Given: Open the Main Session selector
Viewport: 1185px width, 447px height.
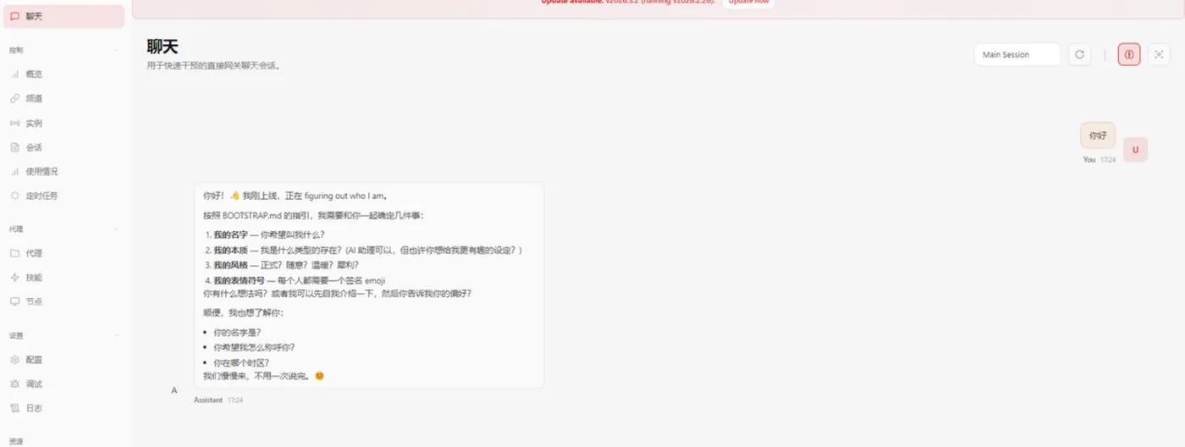Looking at the screenshot, I should (x=1017, y=54).
